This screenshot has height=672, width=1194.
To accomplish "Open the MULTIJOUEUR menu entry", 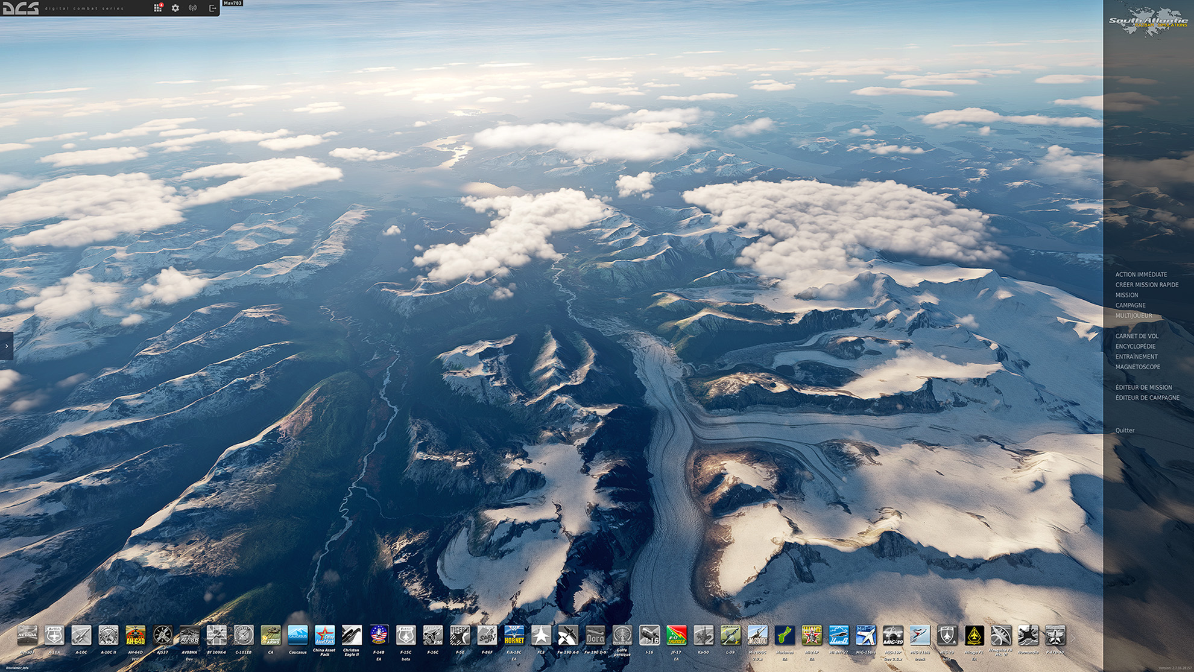I will pos(1133,315).
